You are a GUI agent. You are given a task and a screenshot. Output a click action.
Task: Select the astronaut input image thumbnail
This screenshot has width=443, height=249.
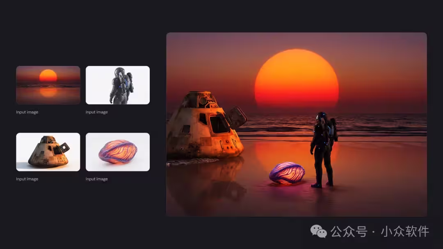(x=118, y=85)
